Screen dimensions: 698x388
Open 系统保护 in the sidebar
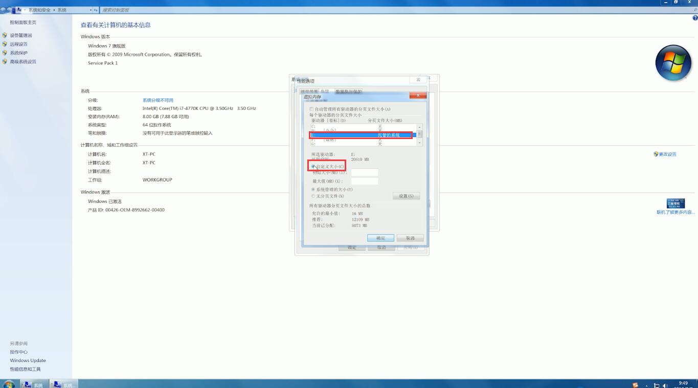[x=18, y=53]
